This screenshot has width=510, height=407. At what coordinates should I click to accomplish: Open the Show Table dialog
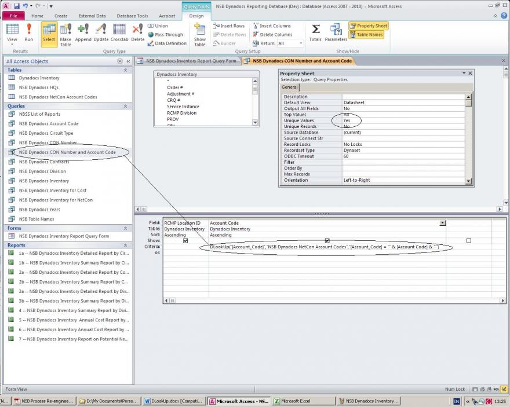click(x=199, y=35)
